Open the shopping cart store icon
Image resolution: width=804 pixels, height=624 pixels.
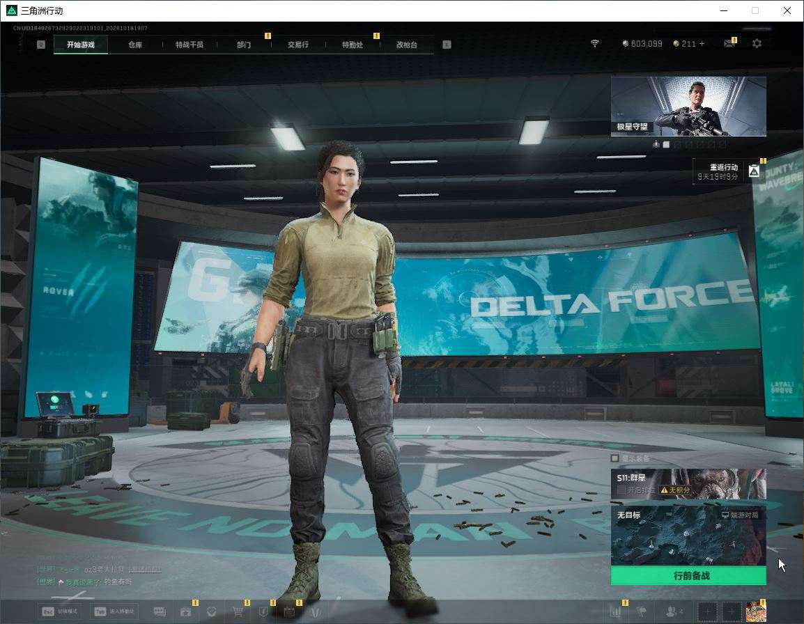click(x=238, y=611)
